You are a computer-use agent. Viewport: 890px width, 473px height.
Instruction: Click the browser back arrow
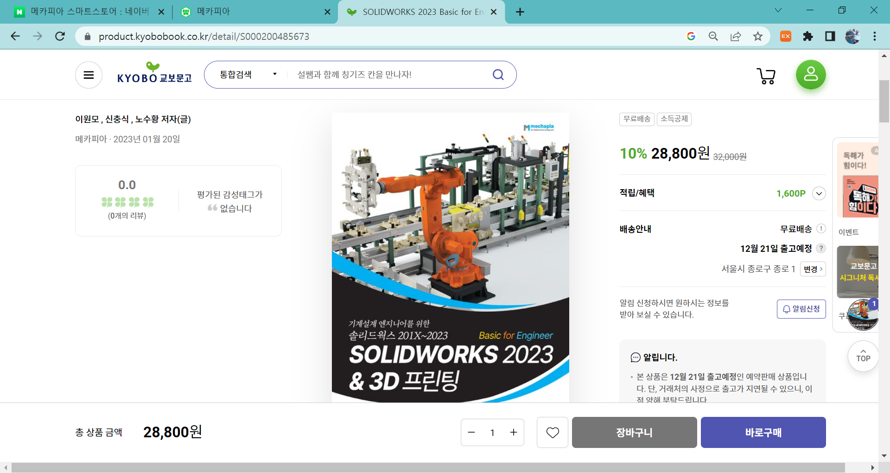point(15,36)
